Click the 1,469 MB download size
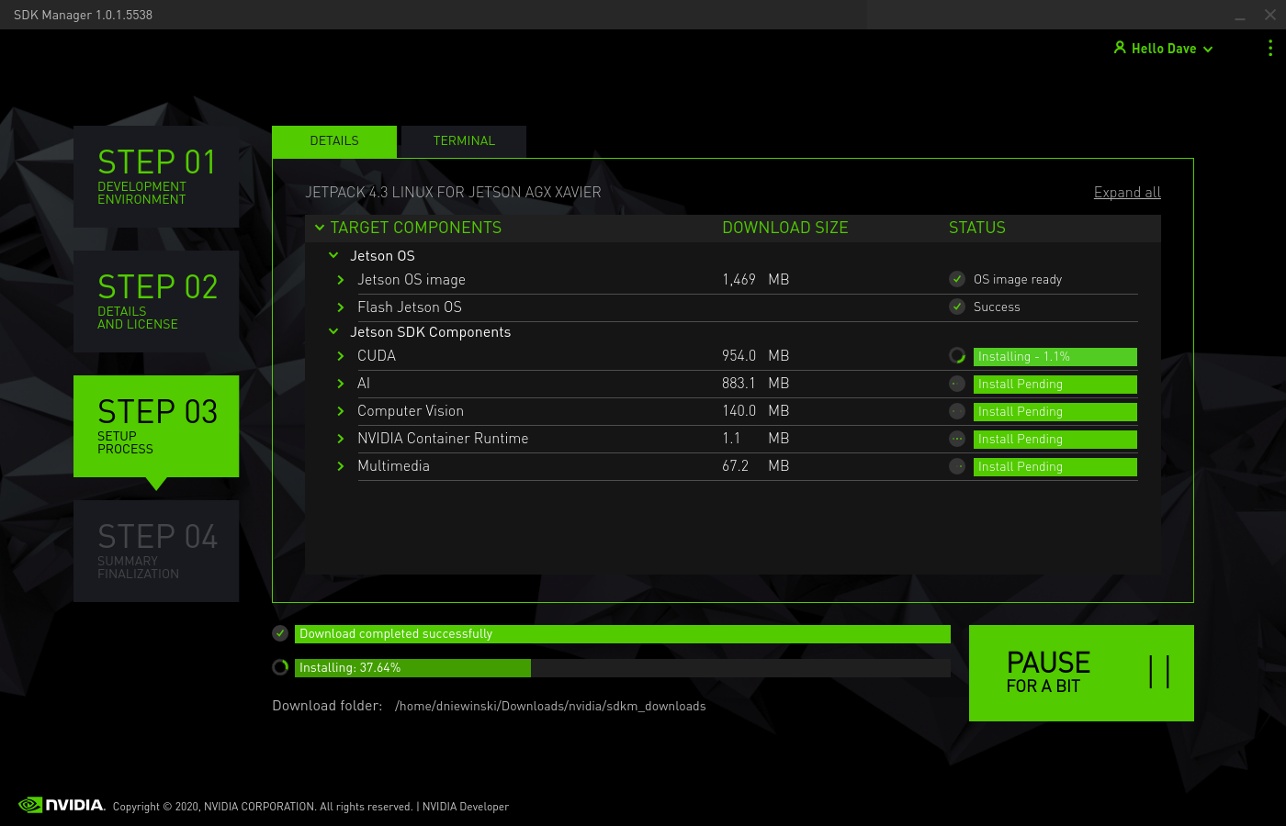Screen dimensions: 1286x826 [x=755, y=279]
